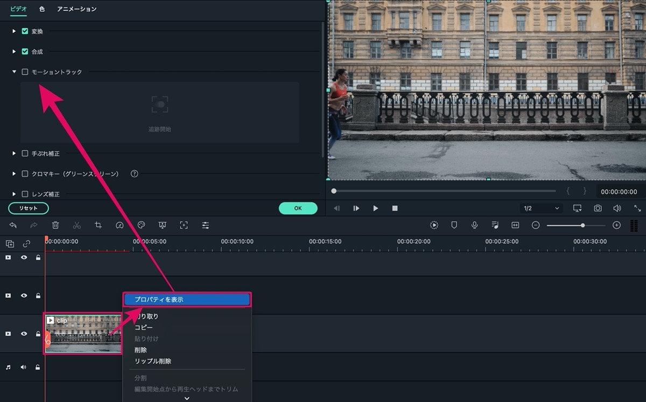Lock the audio track with its padlock
The image size is (646, 402).
pyautogui.click(x=38, y=368)
